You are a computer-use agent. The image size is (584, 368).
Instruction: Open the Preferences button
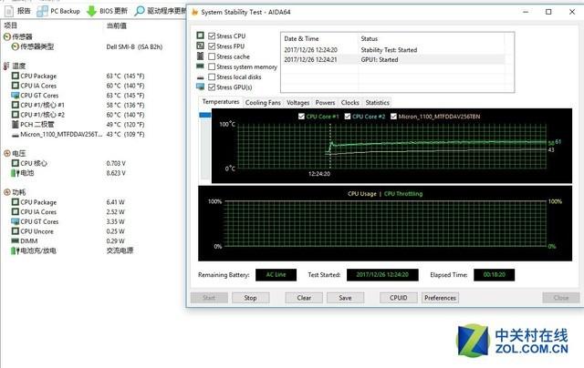click(440, 298)
